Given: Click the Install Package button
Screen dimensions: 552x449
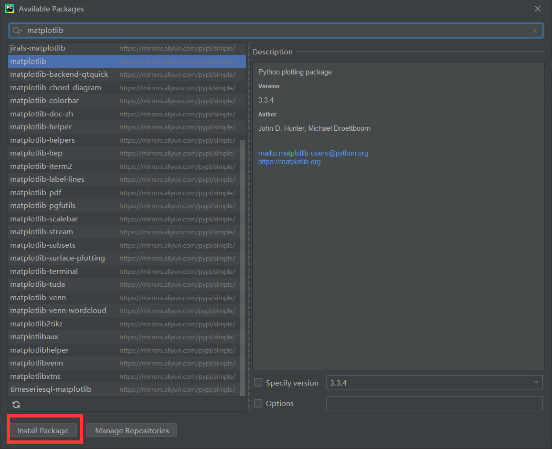Looking at the screenshot, I should point(43,430).
